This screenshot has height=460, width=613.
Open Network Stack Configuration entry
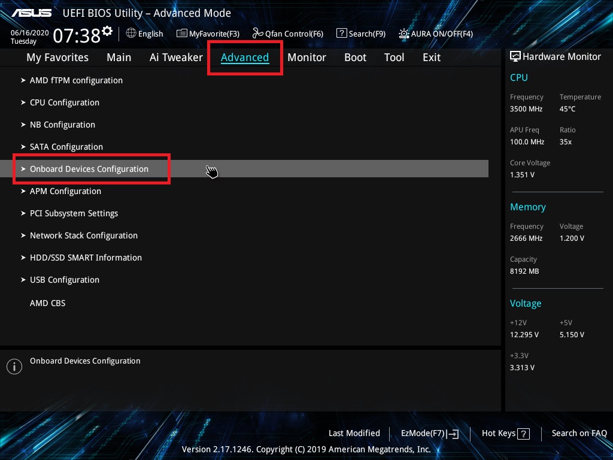tap(84, 235)
